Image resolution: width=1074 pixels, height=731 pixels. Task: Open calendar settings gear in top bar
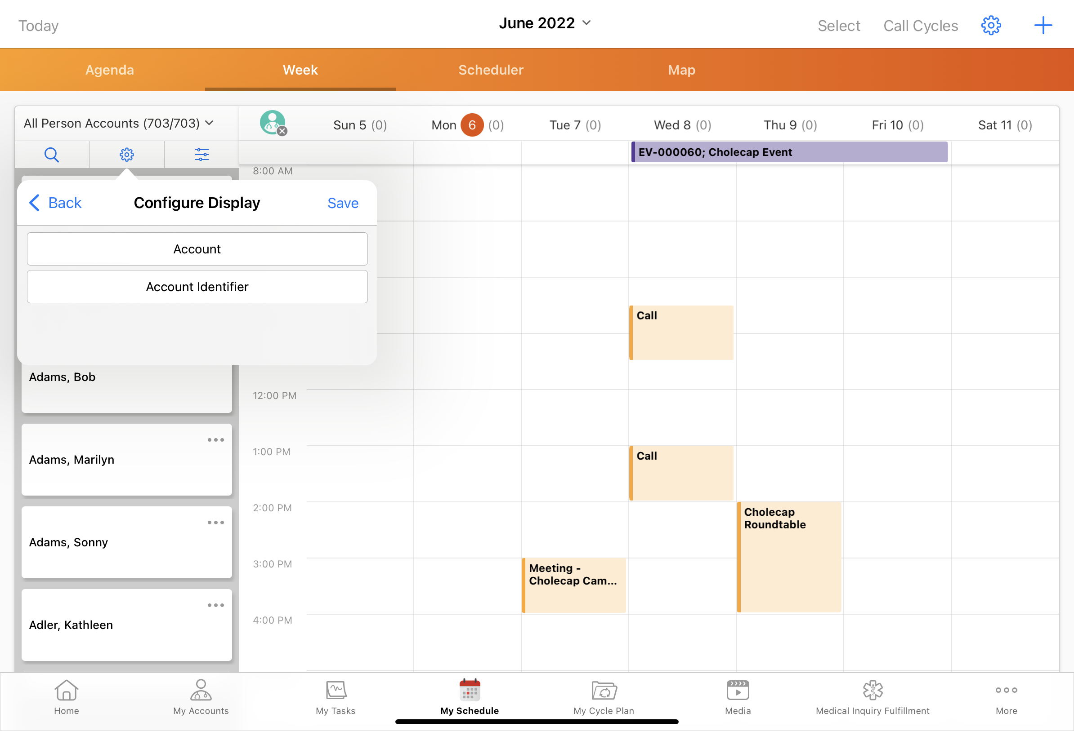(x=990, y=26)
